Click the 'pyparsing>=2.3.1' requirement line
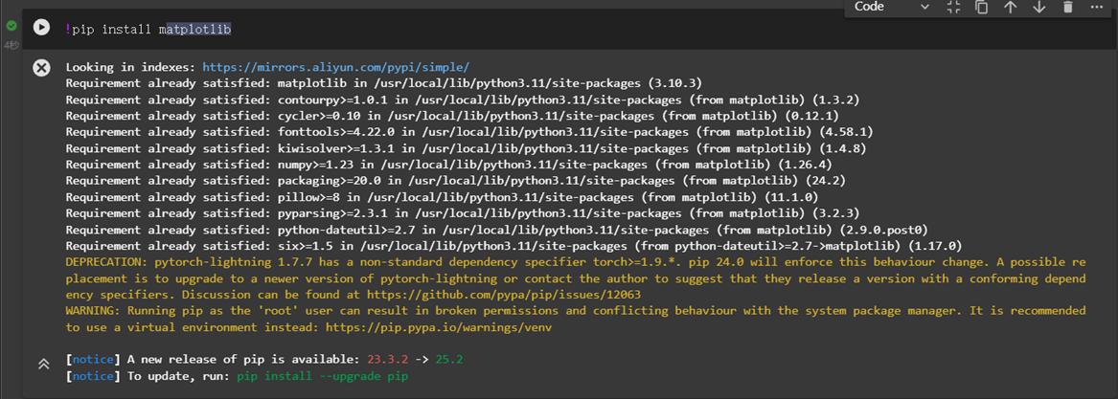 [x=463, y=213]
